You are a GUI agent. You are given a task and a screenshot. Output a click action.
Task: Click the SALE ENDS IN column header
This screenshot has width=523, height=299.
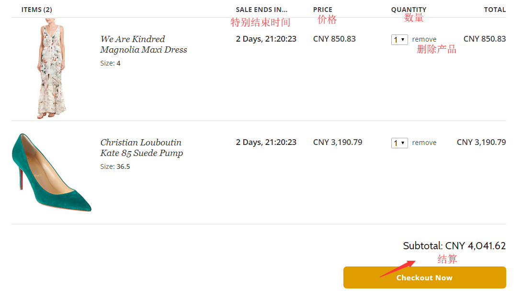pyautogui.click(x=261, y=10)
